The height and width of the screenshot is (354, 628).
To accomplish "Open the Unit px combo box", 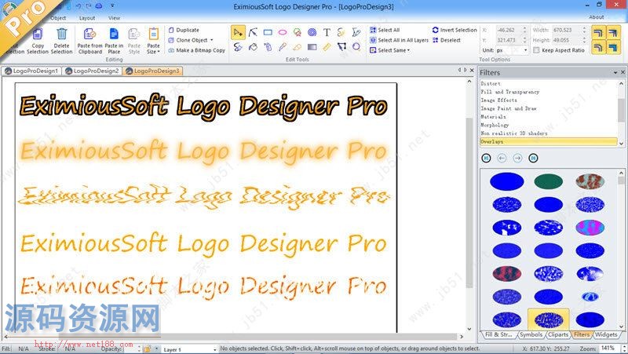I will (x=513, y=50).
